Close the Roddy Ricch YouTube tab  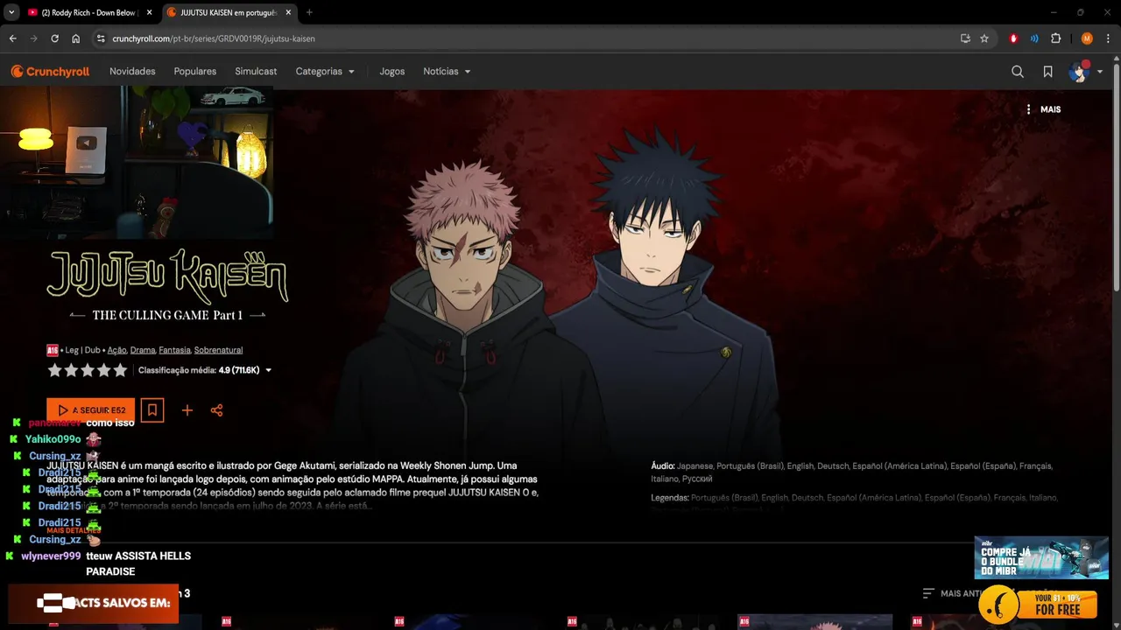(x=149, y=12)
